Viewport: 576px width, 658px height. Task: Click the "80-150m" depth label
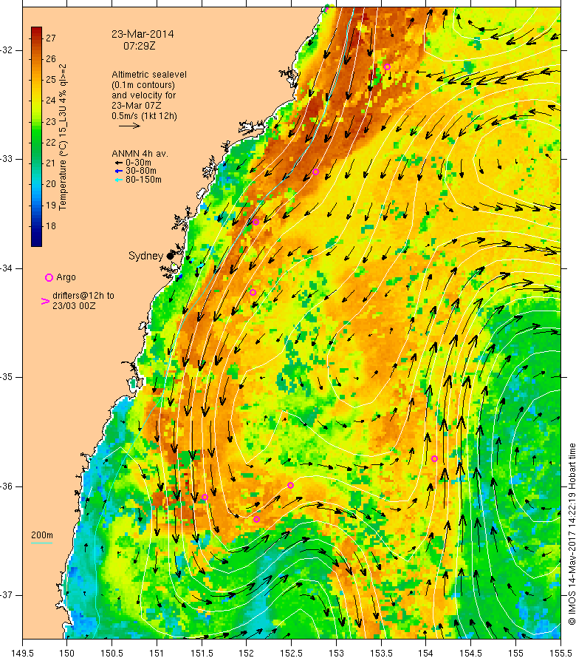tap(143, 180)
